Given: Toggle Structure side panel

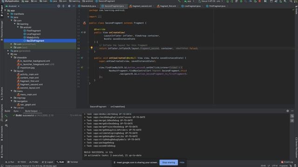Looking at the screenshot, I should (x=2, y=94).
